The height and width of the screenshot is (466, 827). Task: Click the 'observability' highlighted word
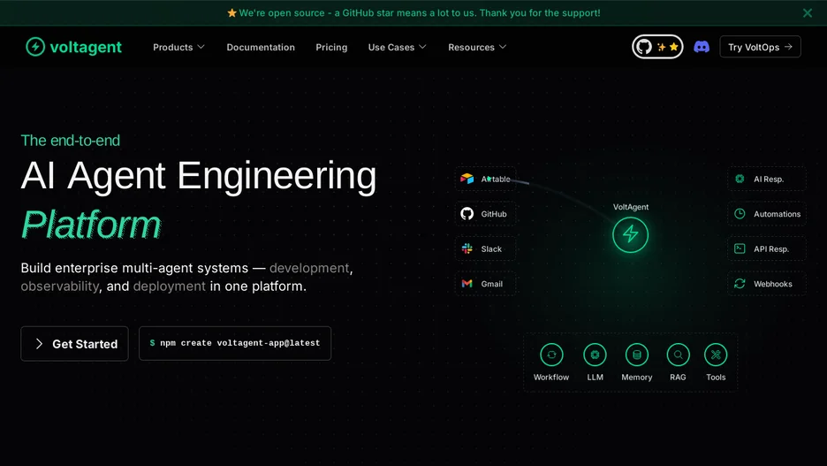point(59,286)
